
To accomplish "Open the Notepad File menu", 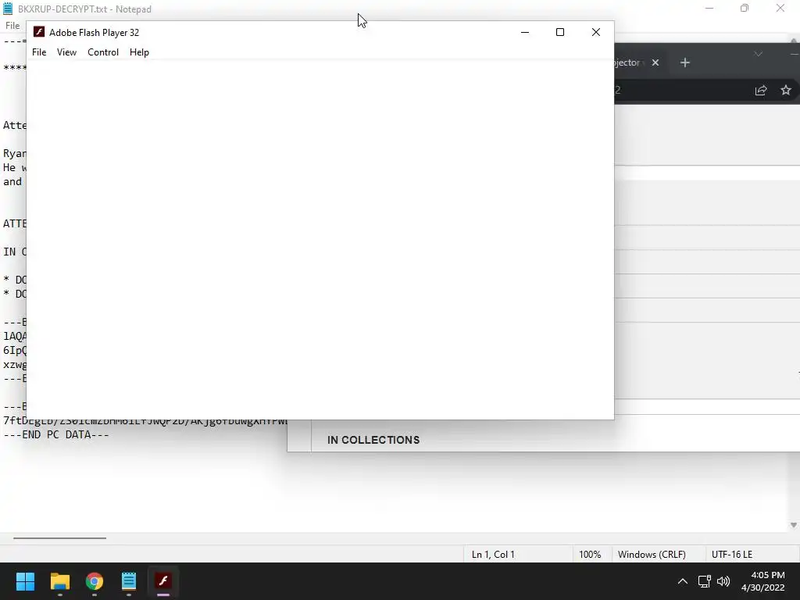I will (x=12, y=26).
